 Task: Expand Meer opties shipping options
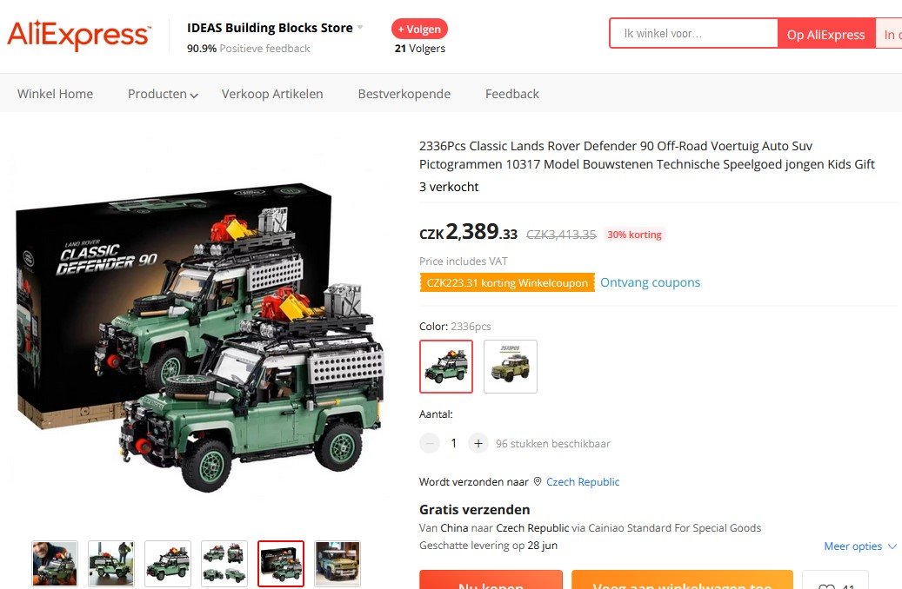coord(860,546)
